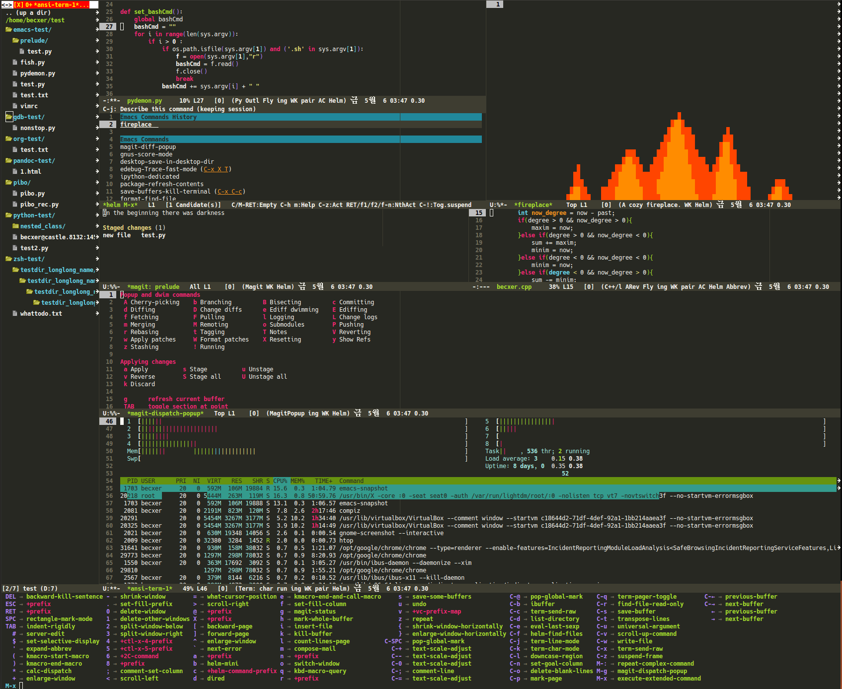The image size is (842, 689).
Task: Click the file icon beside pibo.py
Action: point(15,194)
